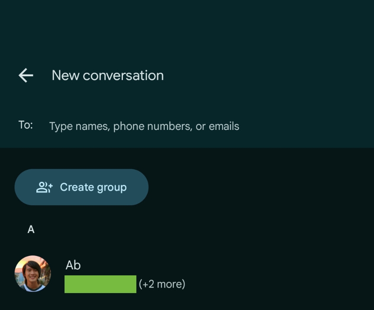The height and width of the screenshot is (310, 374).
Task: Return to the conversation list with back arrow
Action: coord(26,75)
